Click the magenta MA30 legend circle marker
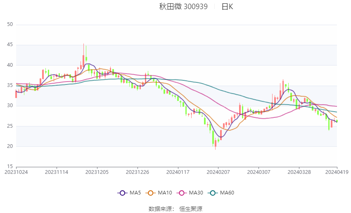This screenshot has width=351, height=213. [x=181, y=193]
